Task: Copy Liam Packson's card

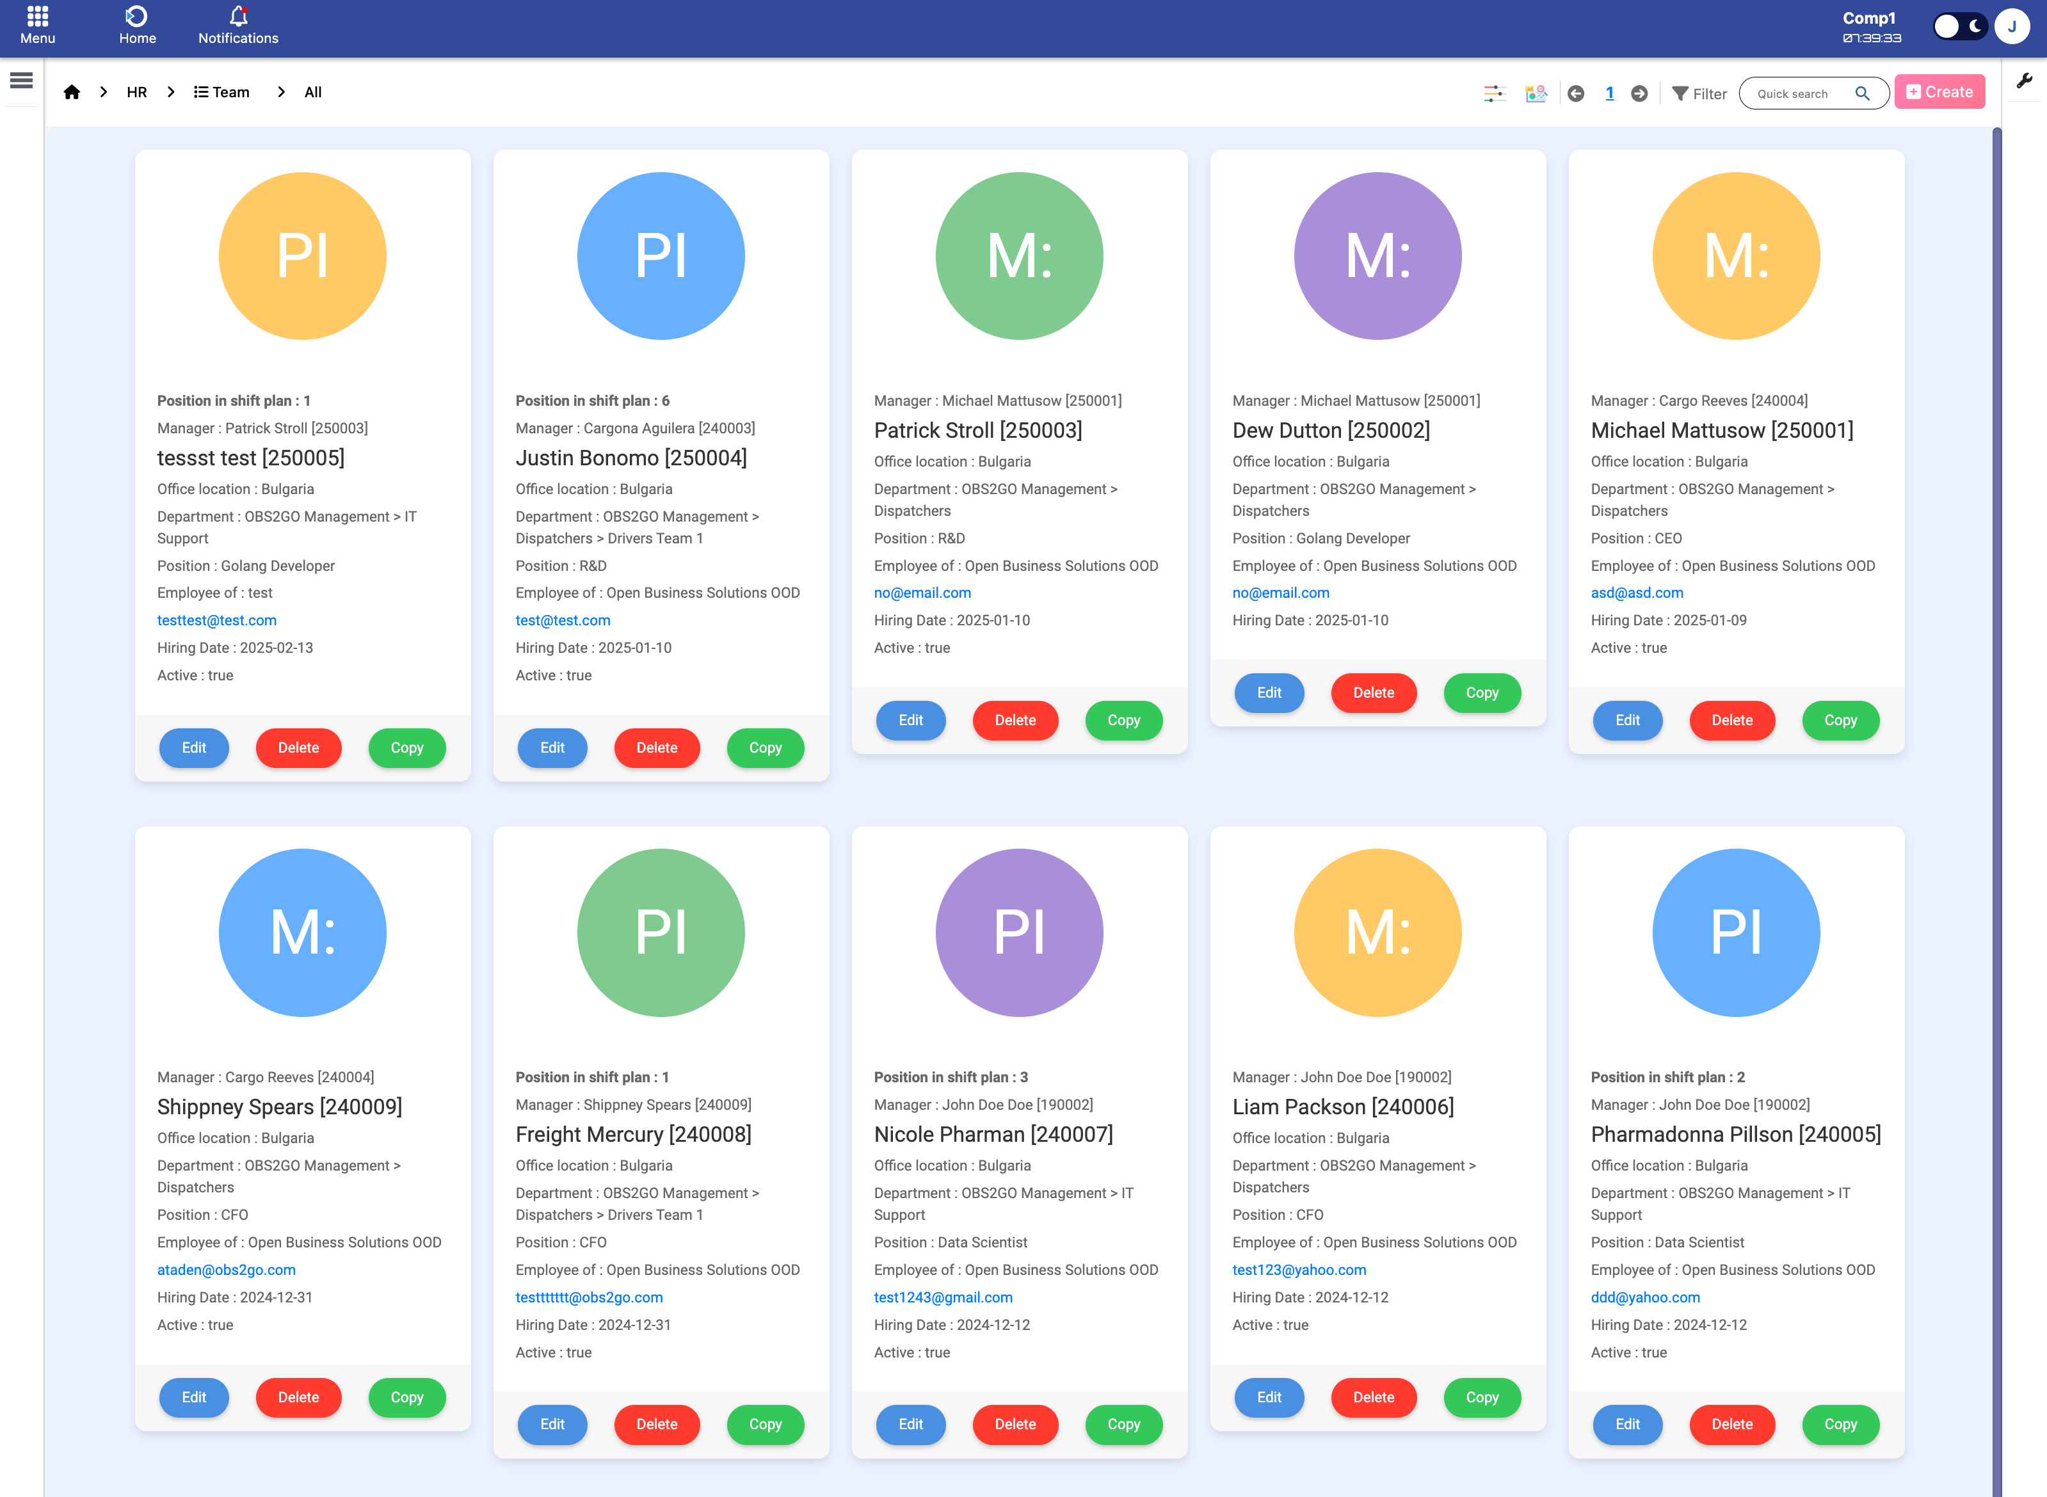Action: (x=1482, y=1397)
